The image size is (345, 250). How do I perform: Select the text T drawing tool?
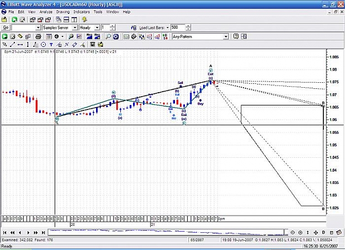click(x=51, y=45)
